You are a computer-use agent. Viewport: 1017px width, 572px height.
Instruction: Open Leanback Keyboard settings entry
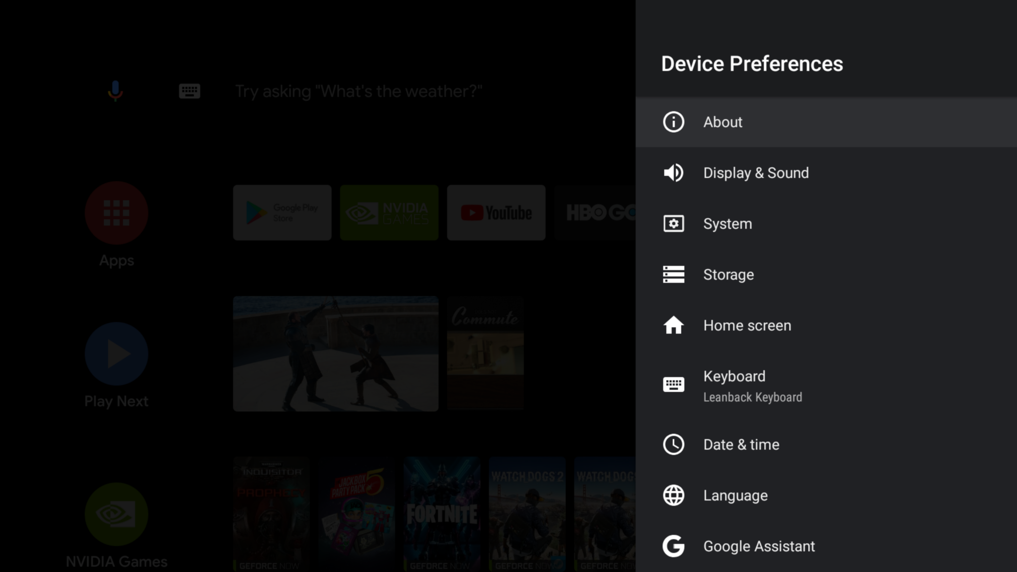tap(752, 386)
